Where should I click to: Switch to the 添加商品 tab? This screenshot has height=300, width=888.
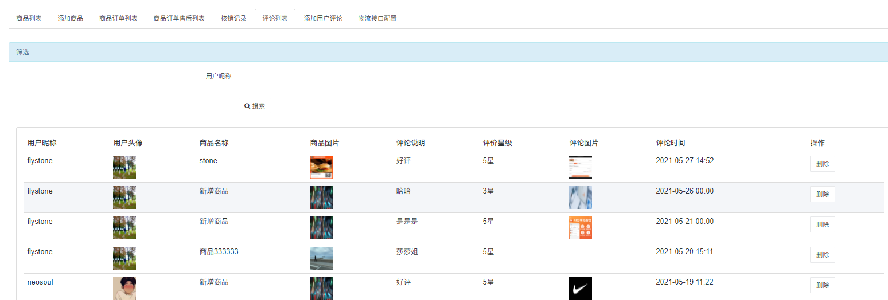coord(70,18)
